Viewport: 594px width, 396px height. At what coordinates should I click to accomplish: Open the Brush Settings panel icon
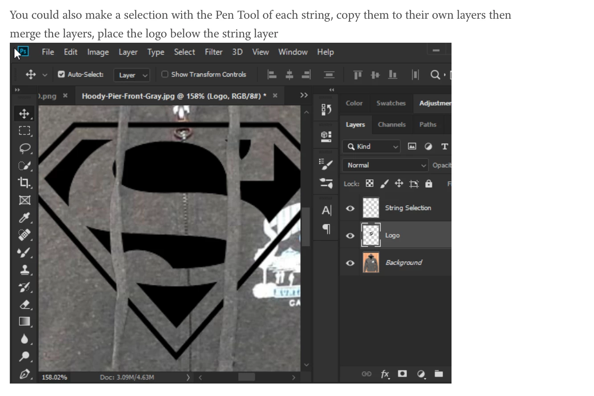(326, 165)
